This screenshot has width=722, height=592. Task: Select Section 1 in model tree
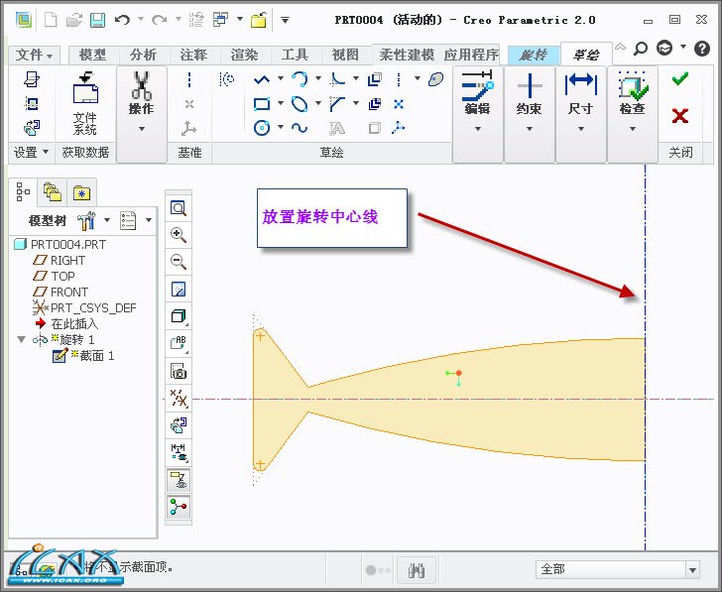point(83,355)
